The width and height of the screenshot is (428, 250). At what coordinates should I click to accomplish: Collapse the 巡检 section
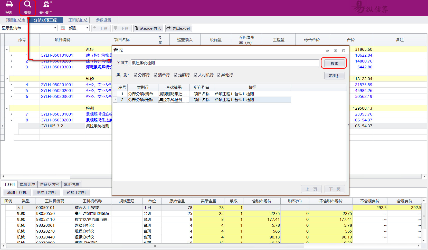(7, 49)
